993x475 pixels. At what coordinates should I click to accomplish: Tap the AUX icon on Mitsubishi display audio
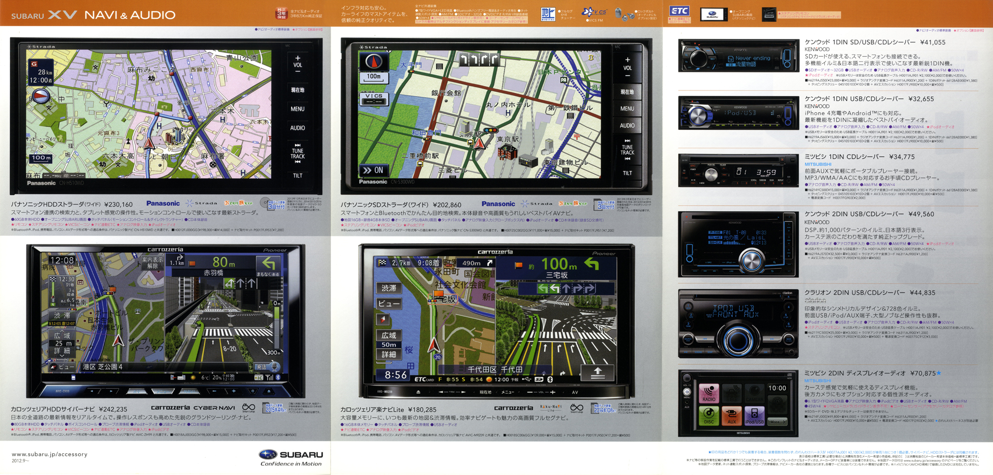pos(731,416)
